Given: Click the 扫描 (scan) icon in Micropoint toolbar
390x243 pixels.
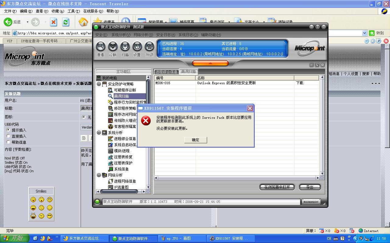Looking at the screenshot, I should tap(125, 46).
